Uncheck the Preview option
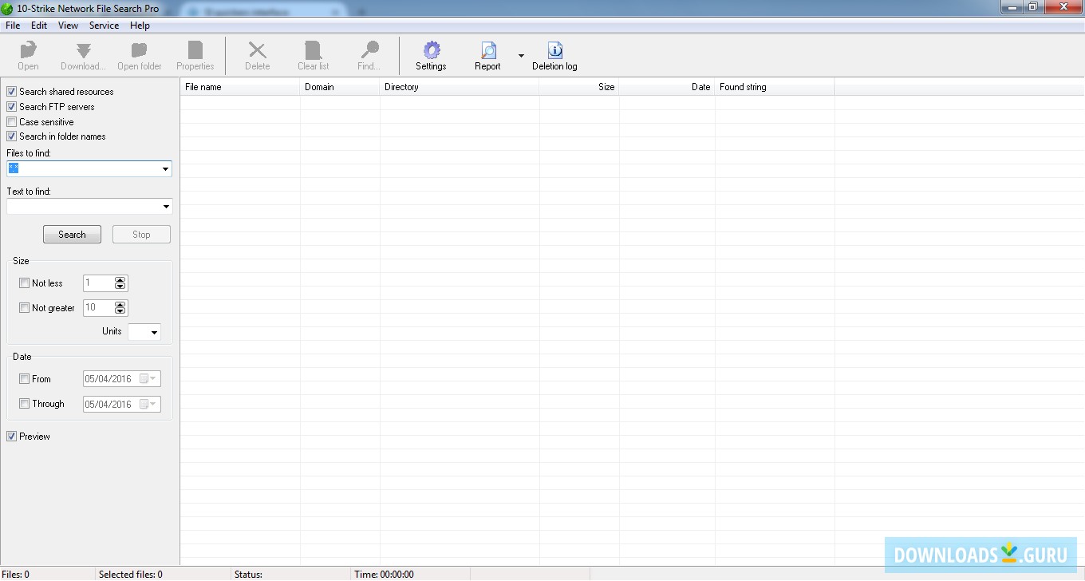Screen dimensions: 1085x581 point(11,436)
